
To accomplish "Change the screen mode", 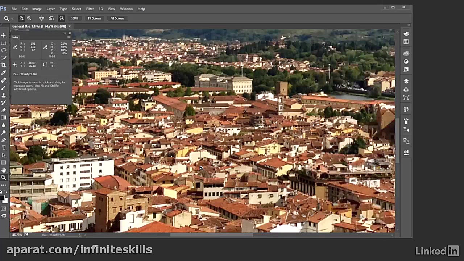I will (4, 216).
